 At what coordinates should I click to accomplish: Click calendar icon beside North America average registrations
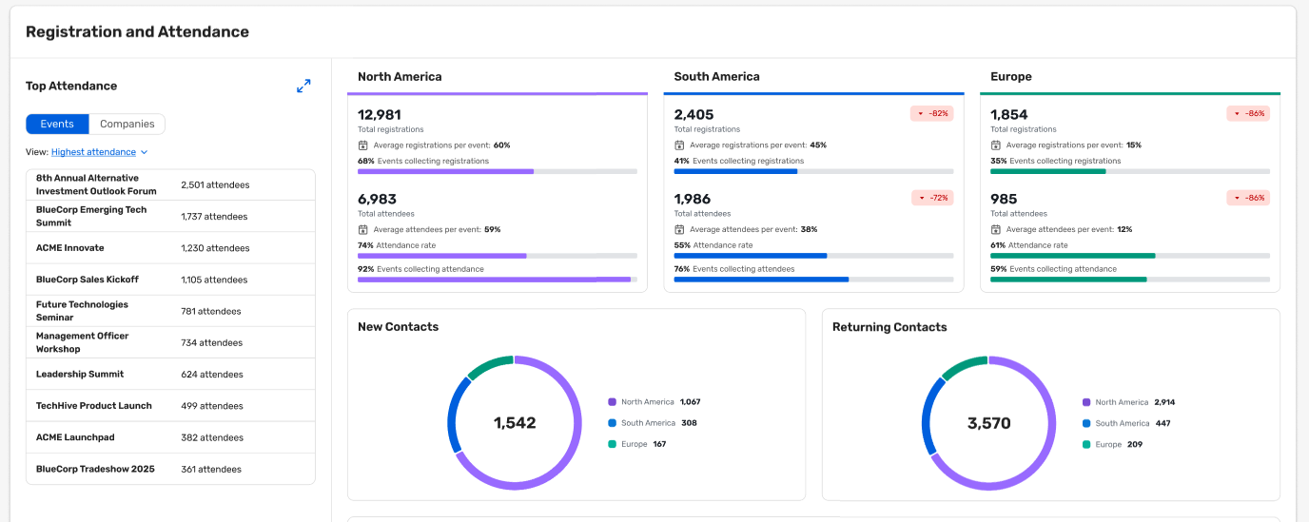(x=362, y=145)
